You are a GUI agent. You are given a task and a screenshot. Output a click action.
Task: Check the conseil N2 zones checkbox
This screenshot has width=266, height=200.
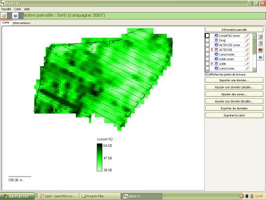point(207,35)
